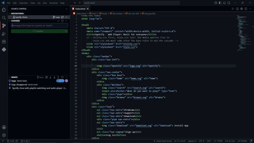
Task: Click the Fetch icon in Graph toolbar
Action: [x=50, y=77]
